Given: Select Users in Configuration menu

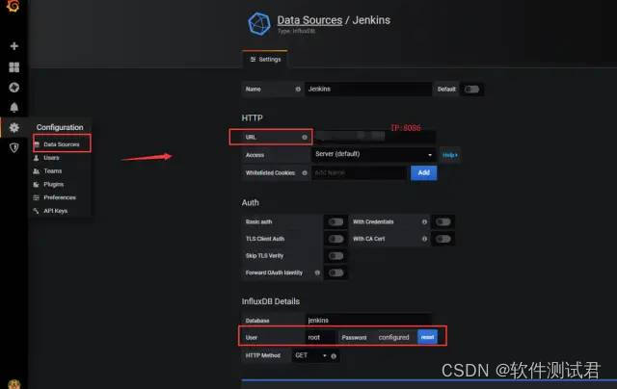Looking at the screenshot, I should [51, 158].
